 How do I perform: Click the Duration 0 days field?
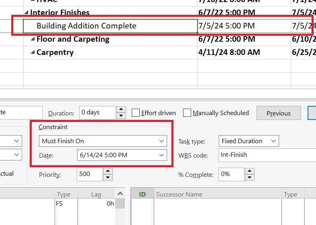click(98, 112)
